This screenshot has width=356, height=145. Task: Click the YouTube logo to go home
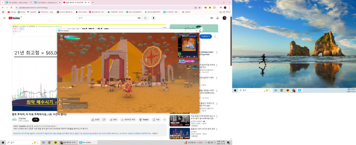[14, 18]
